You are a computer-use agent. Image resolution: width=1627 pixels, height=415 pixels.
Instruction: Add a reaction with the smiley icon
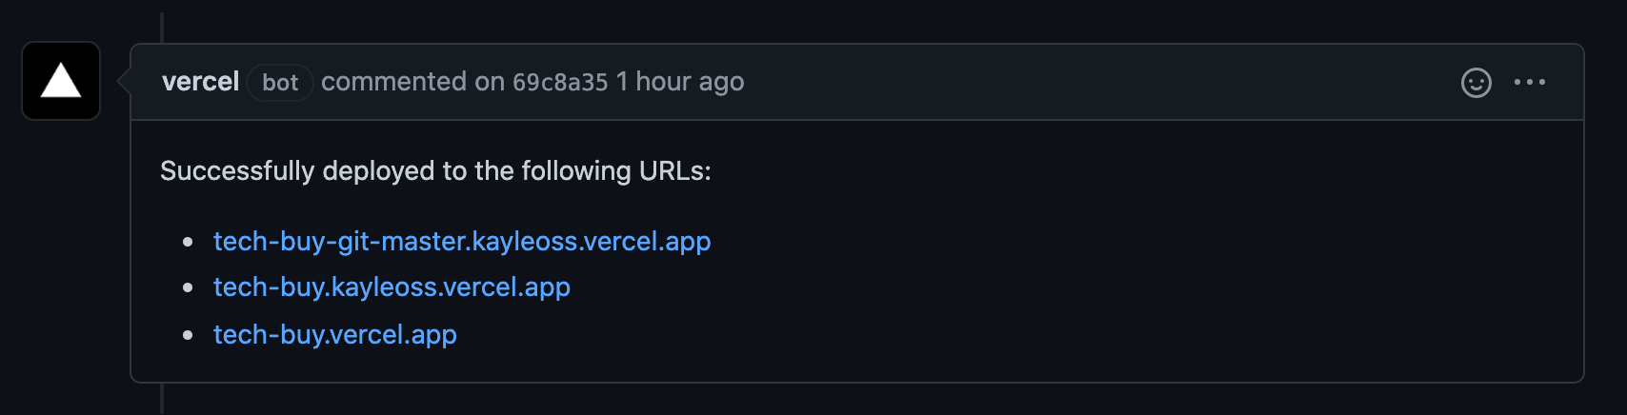pyautogui.click(x=1476, y=83)
